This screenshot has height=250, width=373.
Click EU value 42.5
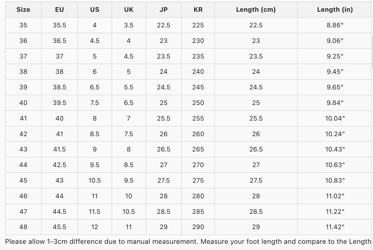(x=59, y=165)
